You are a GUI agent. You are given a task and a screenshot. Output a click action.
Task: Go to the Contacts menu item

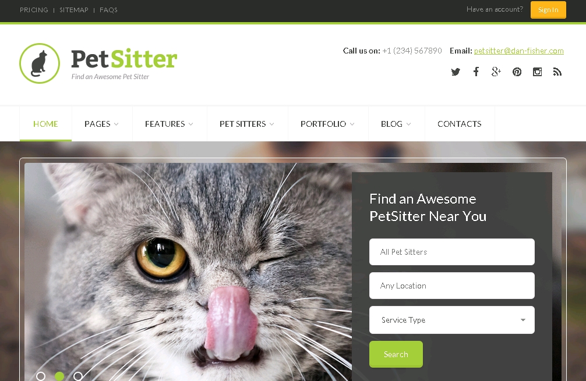pos(460,124)
